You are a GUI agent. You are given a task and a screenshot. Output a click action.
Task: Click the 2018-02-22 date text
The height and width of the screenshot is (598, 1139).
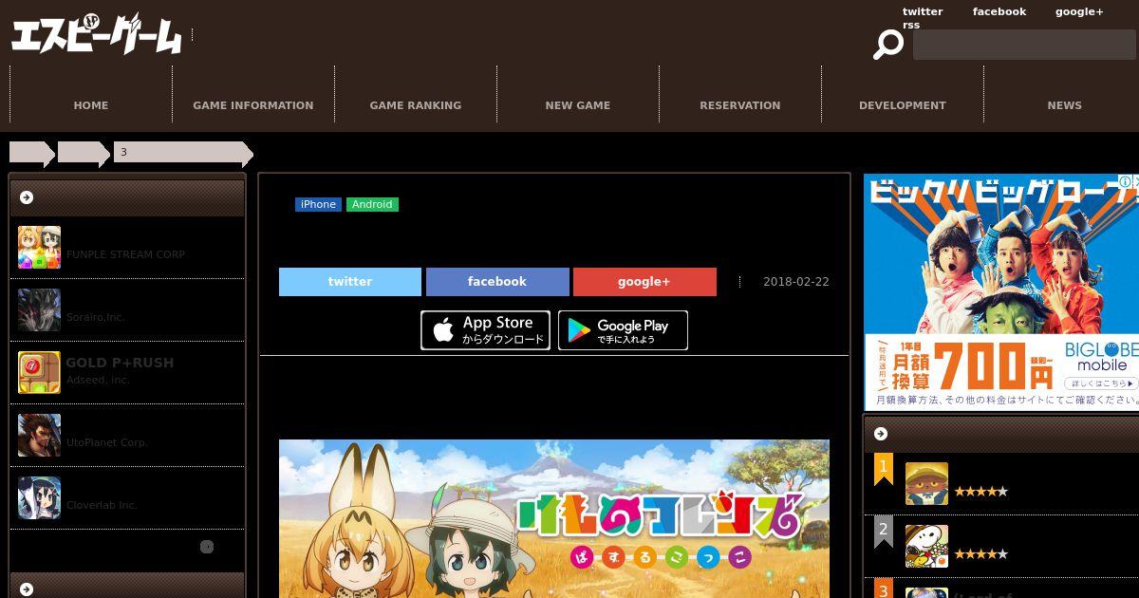pos(796,282)
